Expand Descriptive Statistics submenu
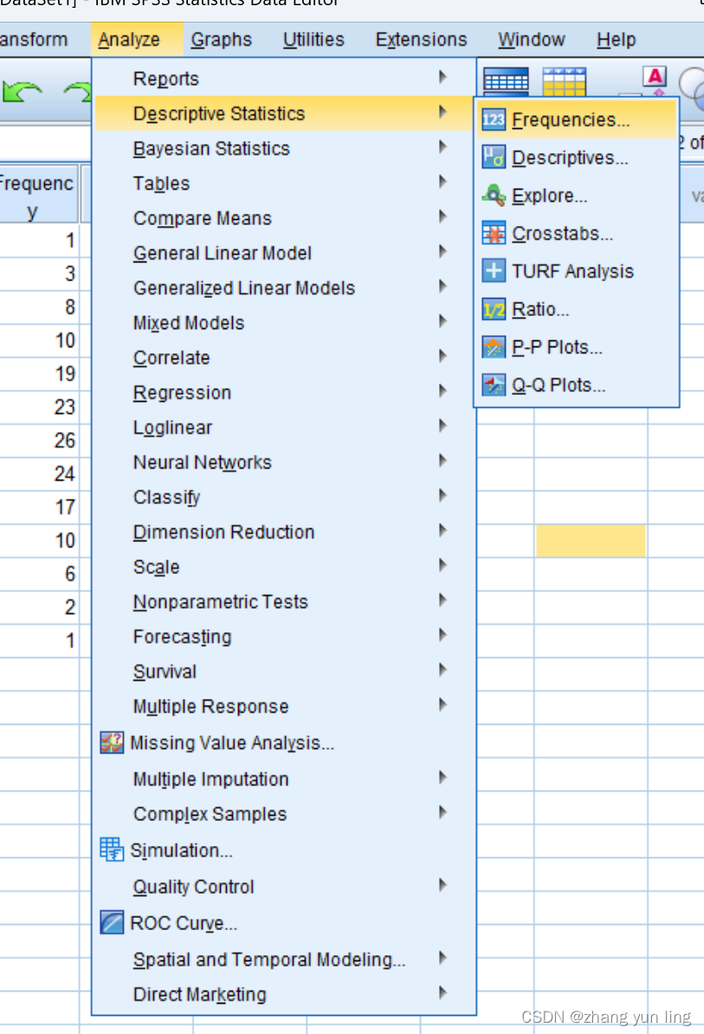The height and width of the screenshot is (1034, 704). tap(285, 113)
